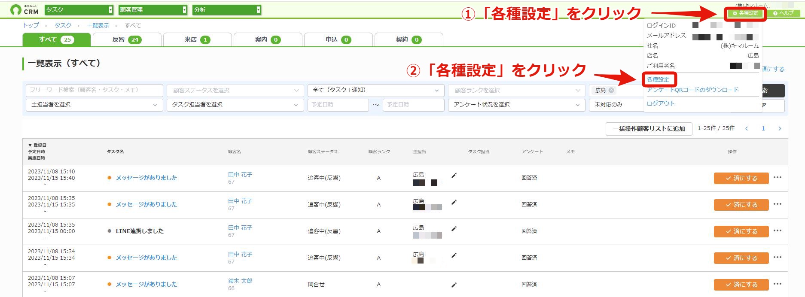Open customer 鈴木 太郎

pos(240,281)
